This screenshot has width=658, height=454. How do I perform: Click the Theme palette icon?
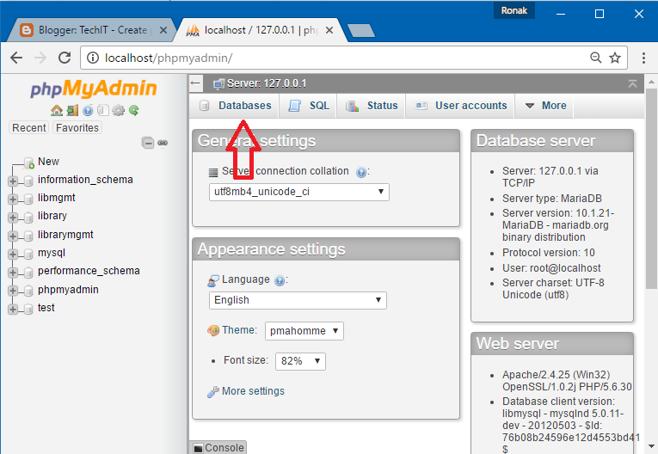pyautogui.click(x=213, y=331)
